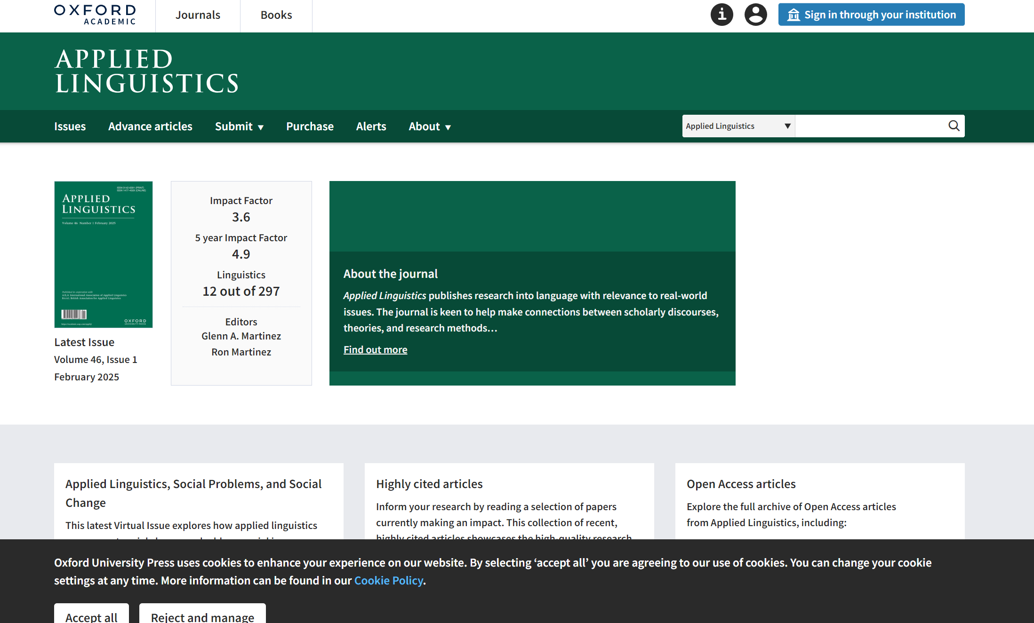Image resolution: width=1034 pixels, height=623 pixels.
Task: Click the 'About the journal' heading
Action: coord(391,274)
